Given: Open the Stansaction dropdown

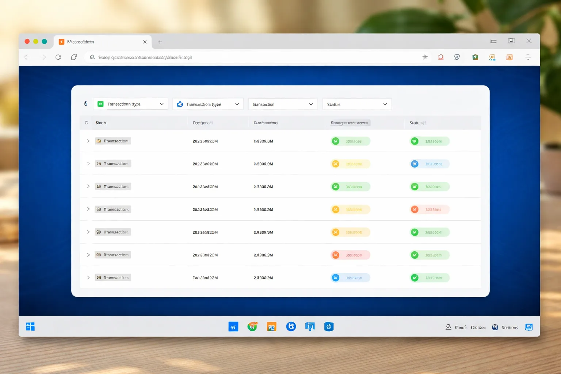Looking at the screenshot, I should click(283, 104).
